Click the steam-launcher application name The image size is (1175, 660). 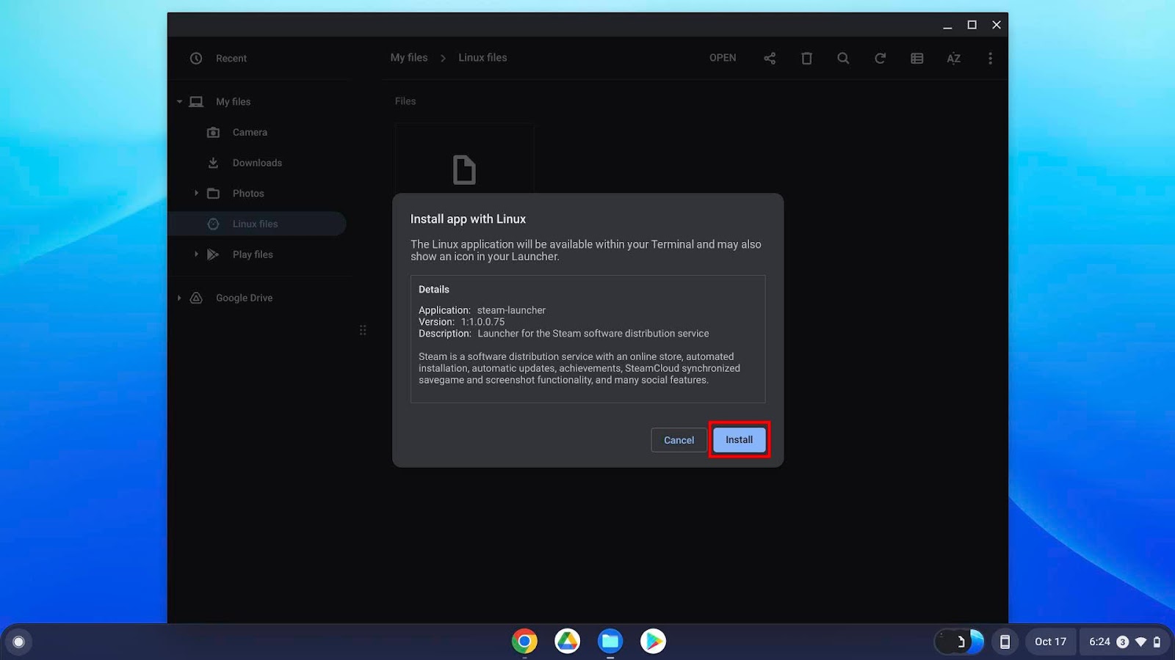tap(511, 310)
